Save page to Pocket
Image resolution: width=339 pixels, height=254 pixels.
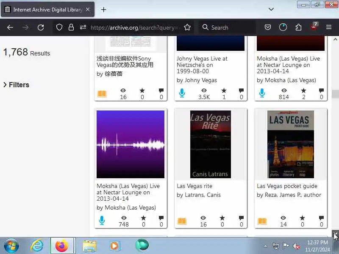(x=268, y=27)
